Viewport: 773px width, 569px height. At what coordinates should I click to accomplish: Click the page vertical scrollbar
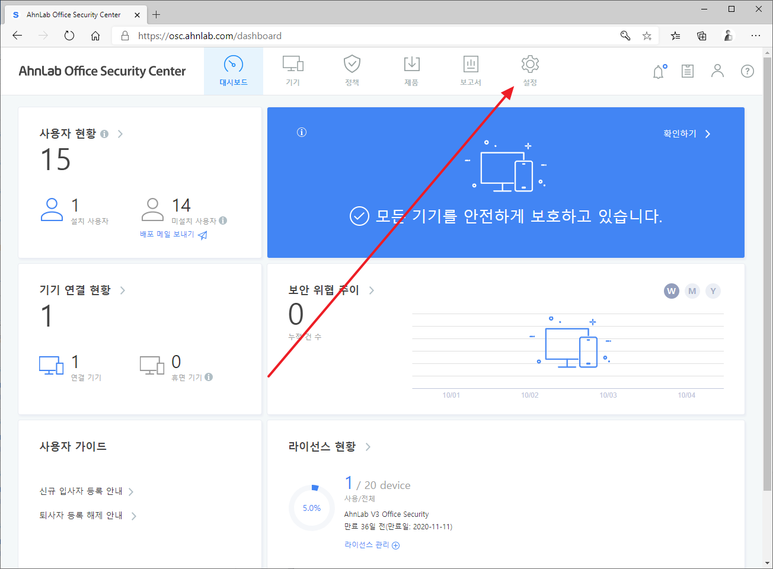tap(768, 274)
